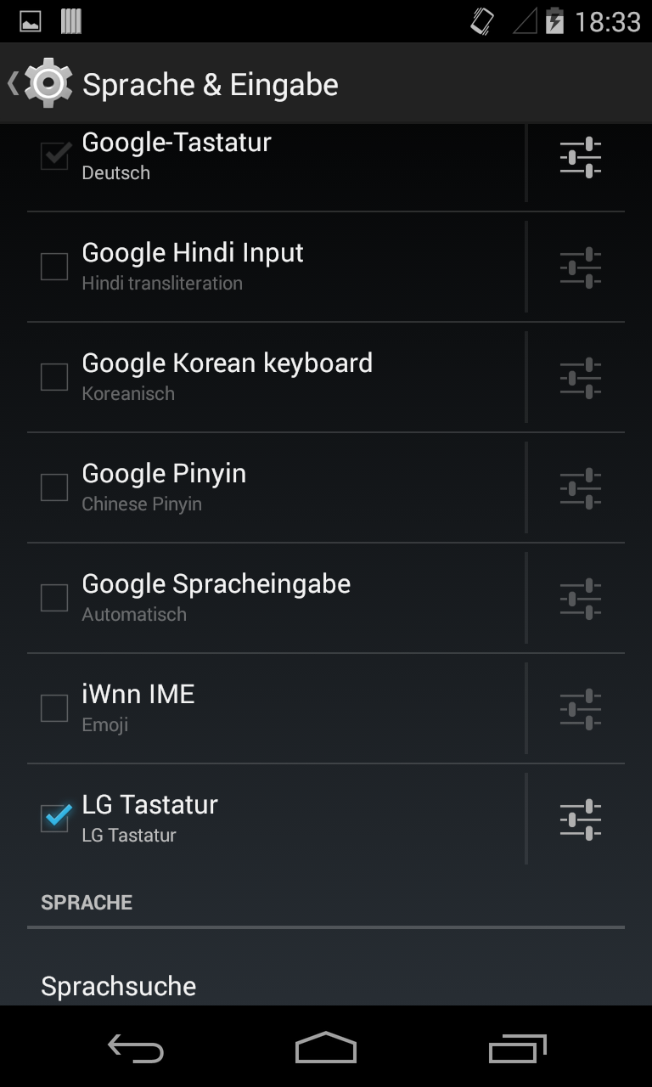Enable the Google Korean keyboard checkbox
Image resolution: width=652 pixels, height=1087 pixels.
pos(54,377)
